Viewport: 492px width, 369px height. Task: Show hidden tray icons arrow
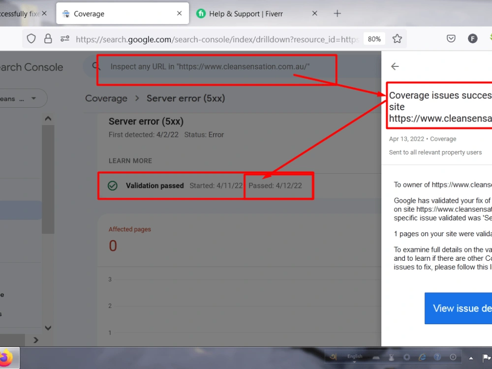(x=471, y=358)
